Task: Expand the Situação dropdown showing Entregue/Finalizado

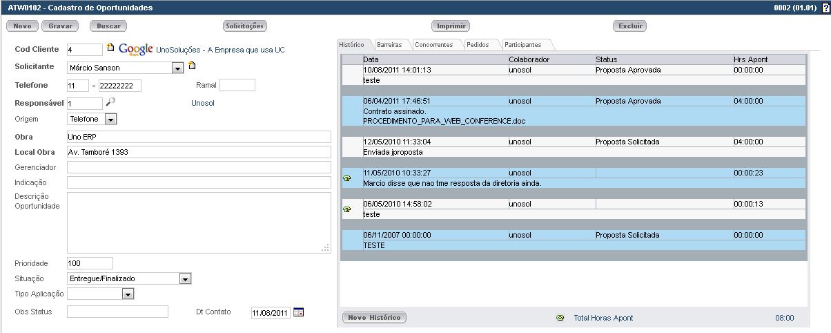Action: [x=184, y=278]
